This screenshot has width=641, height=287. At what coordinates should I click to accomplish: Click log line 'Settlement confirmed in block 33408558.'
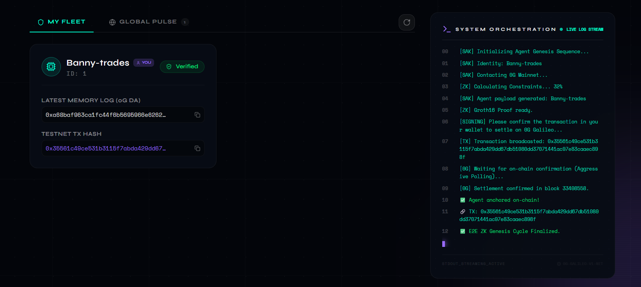[524, 189]
